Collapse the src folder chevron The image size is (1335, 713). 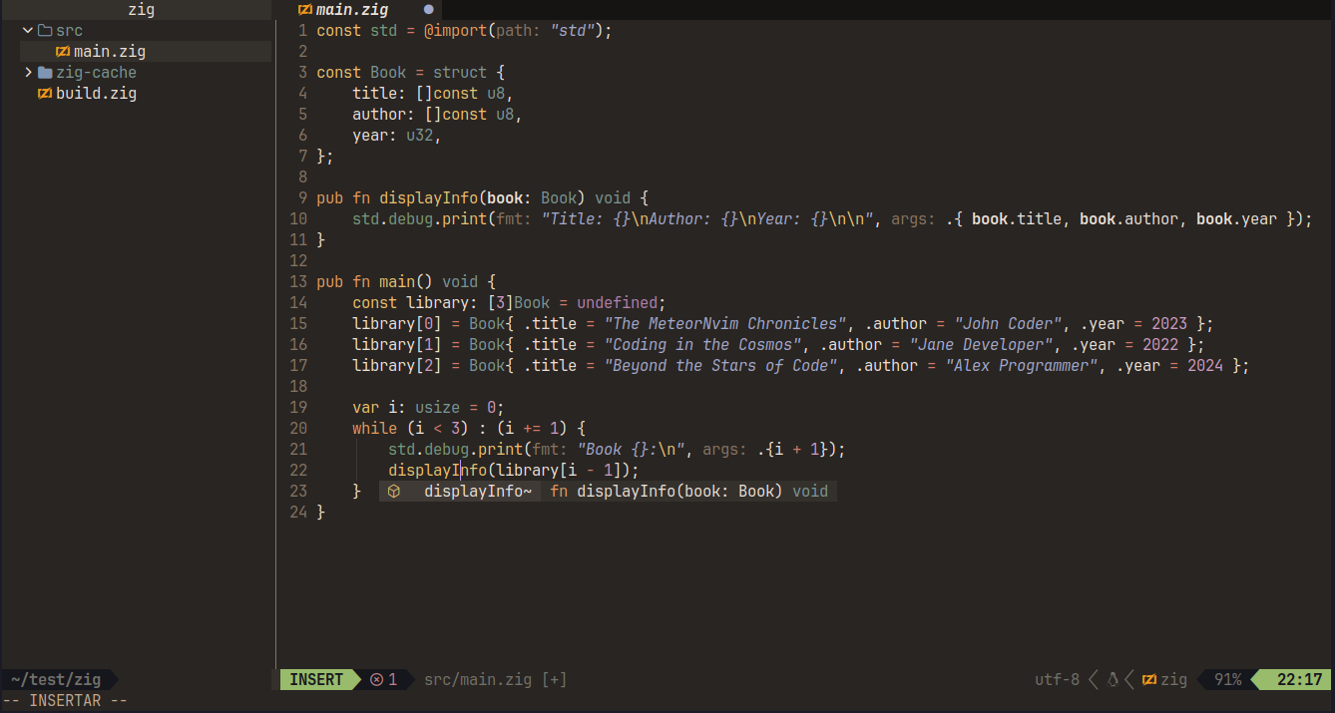(x=28, y=31)
